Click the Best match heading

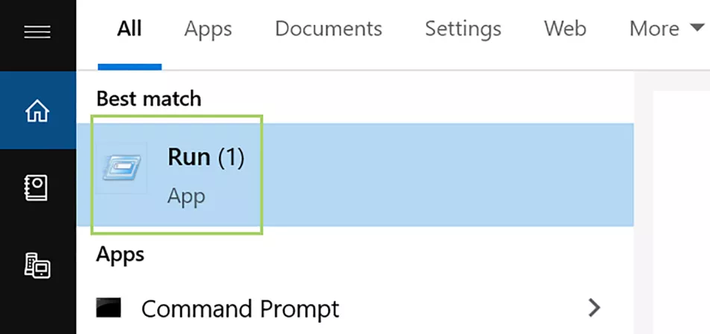148,98
